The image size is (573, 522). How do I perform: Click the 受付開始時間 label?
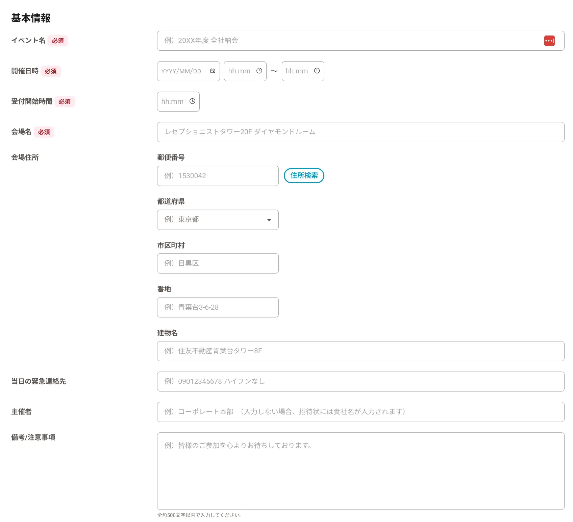pos(32,101)
